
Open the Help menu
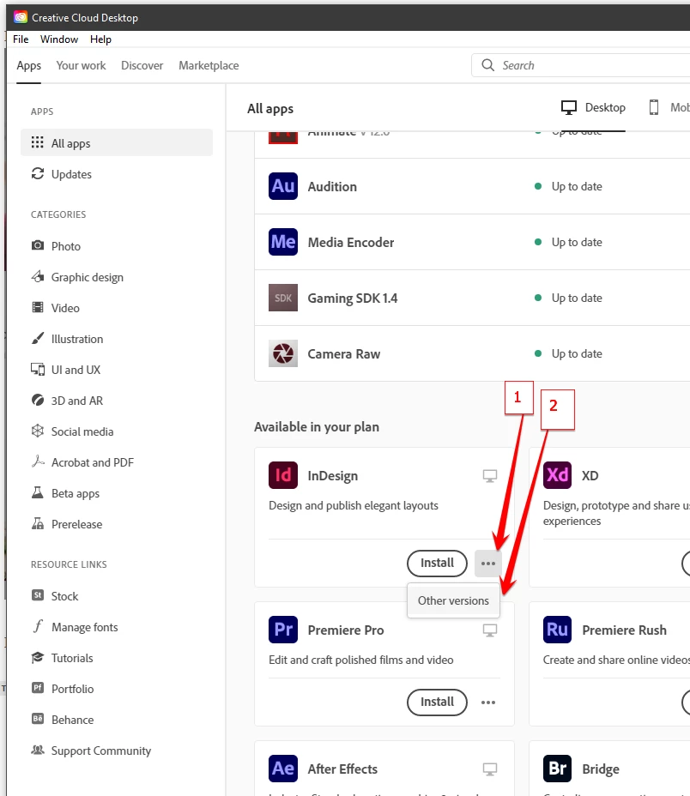(100, 39)
